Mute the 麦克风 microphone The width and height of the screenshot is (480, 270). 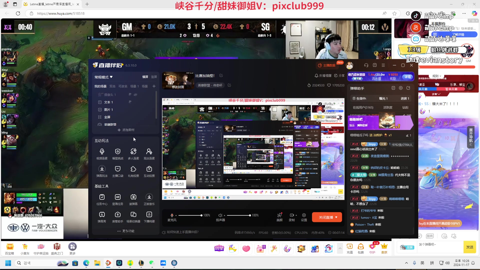[172, 215]
